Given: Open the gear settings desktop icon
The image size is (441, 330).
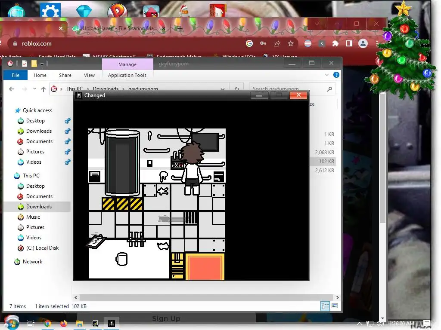Looking at the screenshot, I should 50,11.
